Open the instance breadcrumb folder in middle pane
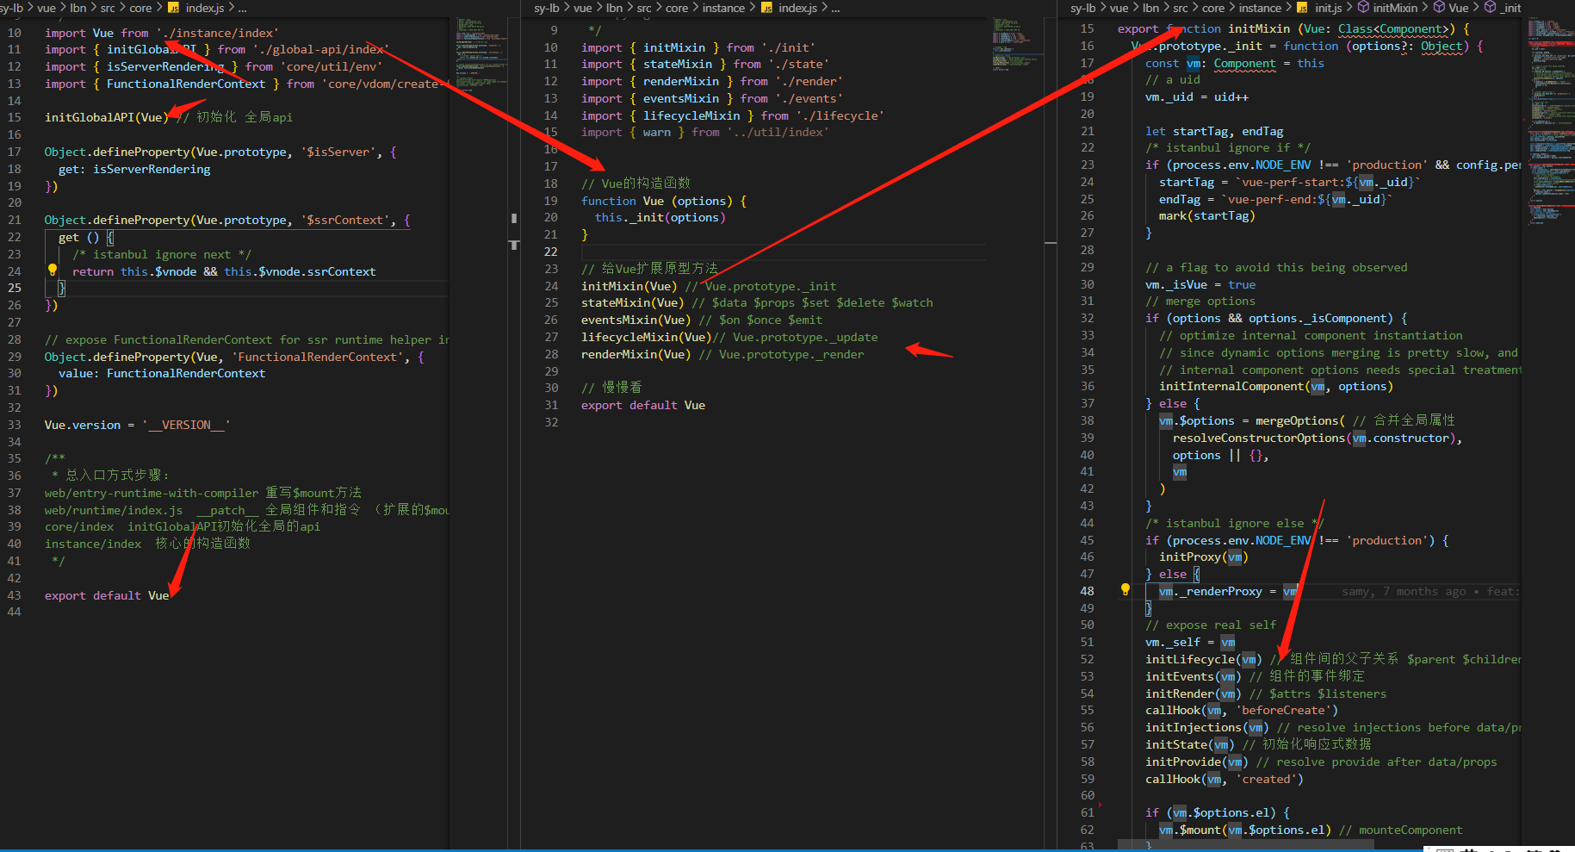 [x=723, y=8]
